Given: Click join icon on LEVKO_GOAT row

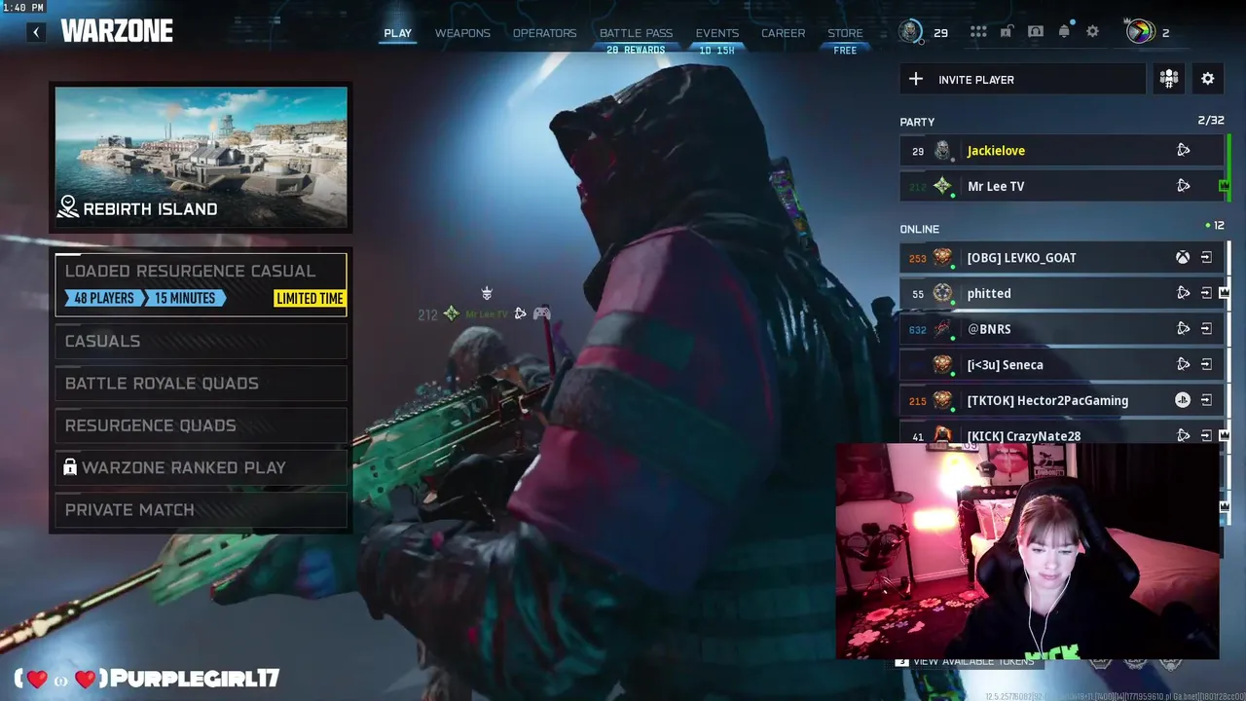Looking at the screenshot, I should pos(1206,258).
